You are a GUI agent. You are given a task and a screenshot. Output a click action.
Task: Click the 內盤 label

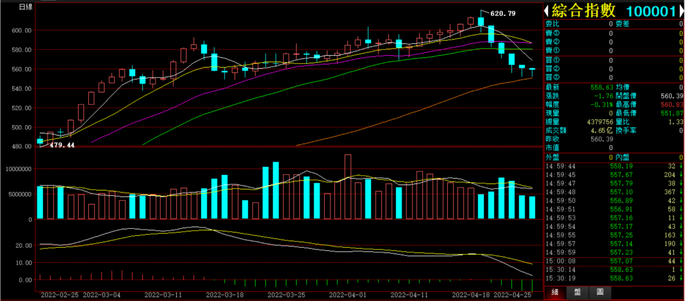[x=622, y=158]
